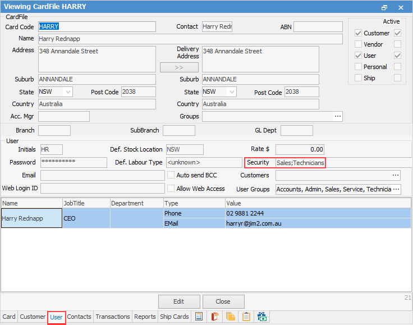Enable Auto send BCC
Image resolution: width=413 pixels, height=325 pixels.
[x=171, y=175]
